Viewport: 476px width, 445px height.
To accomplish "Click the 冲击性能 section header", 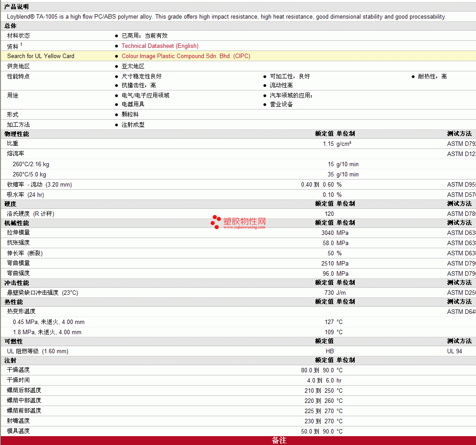I will pyautogui.click(x=17, y=283).
